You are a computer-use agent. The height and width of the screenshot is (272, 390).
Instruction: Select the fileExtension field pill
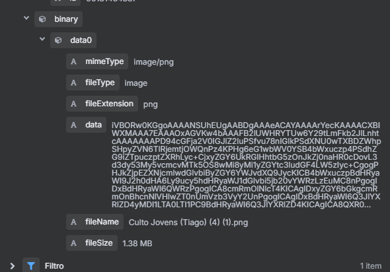coord(102,104)
